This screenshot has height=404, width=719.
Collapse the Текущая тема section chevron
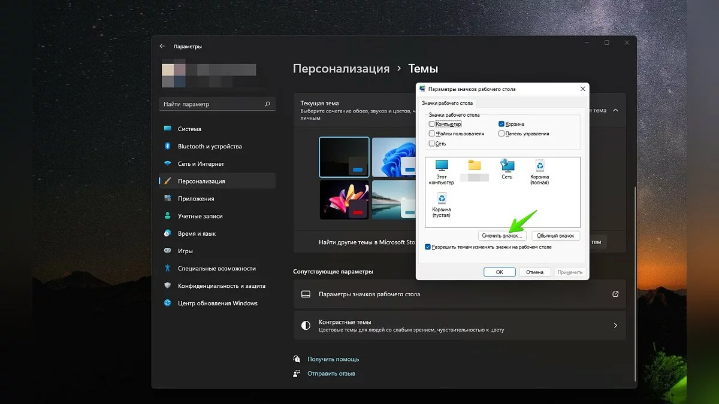615,110
